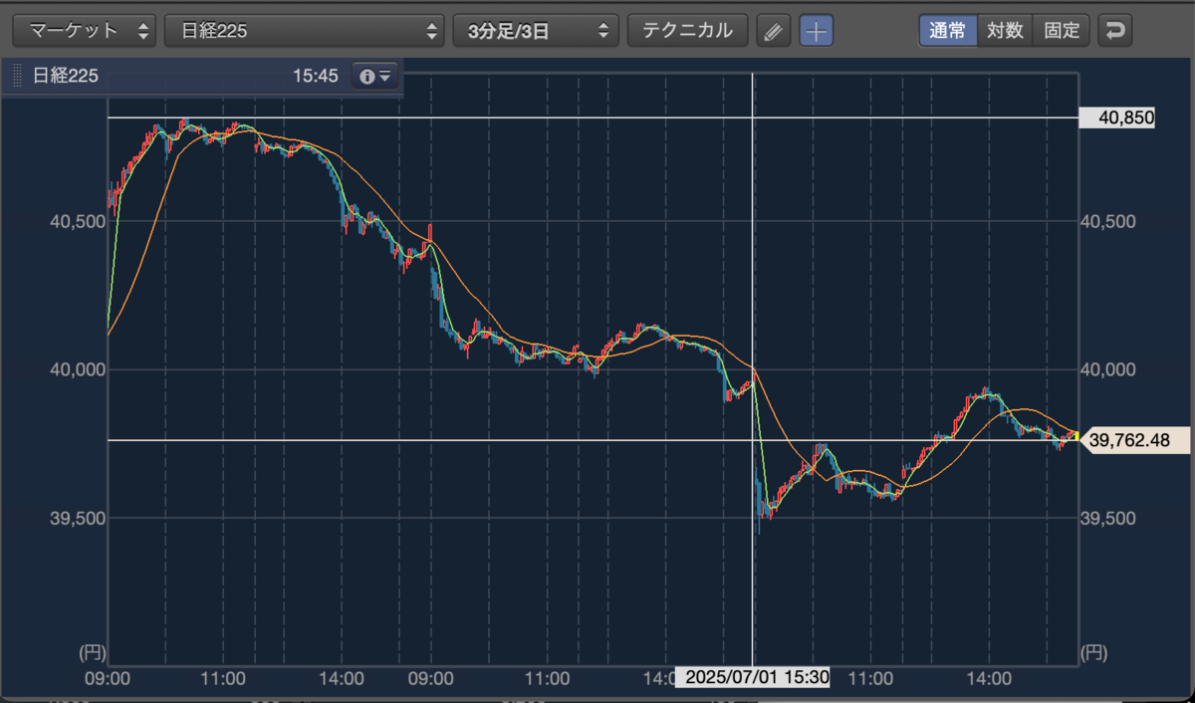The height and width of the screenshot is (703, 1195).
Task: Switch scale to 通常 mode
Action: coord(947,31)
